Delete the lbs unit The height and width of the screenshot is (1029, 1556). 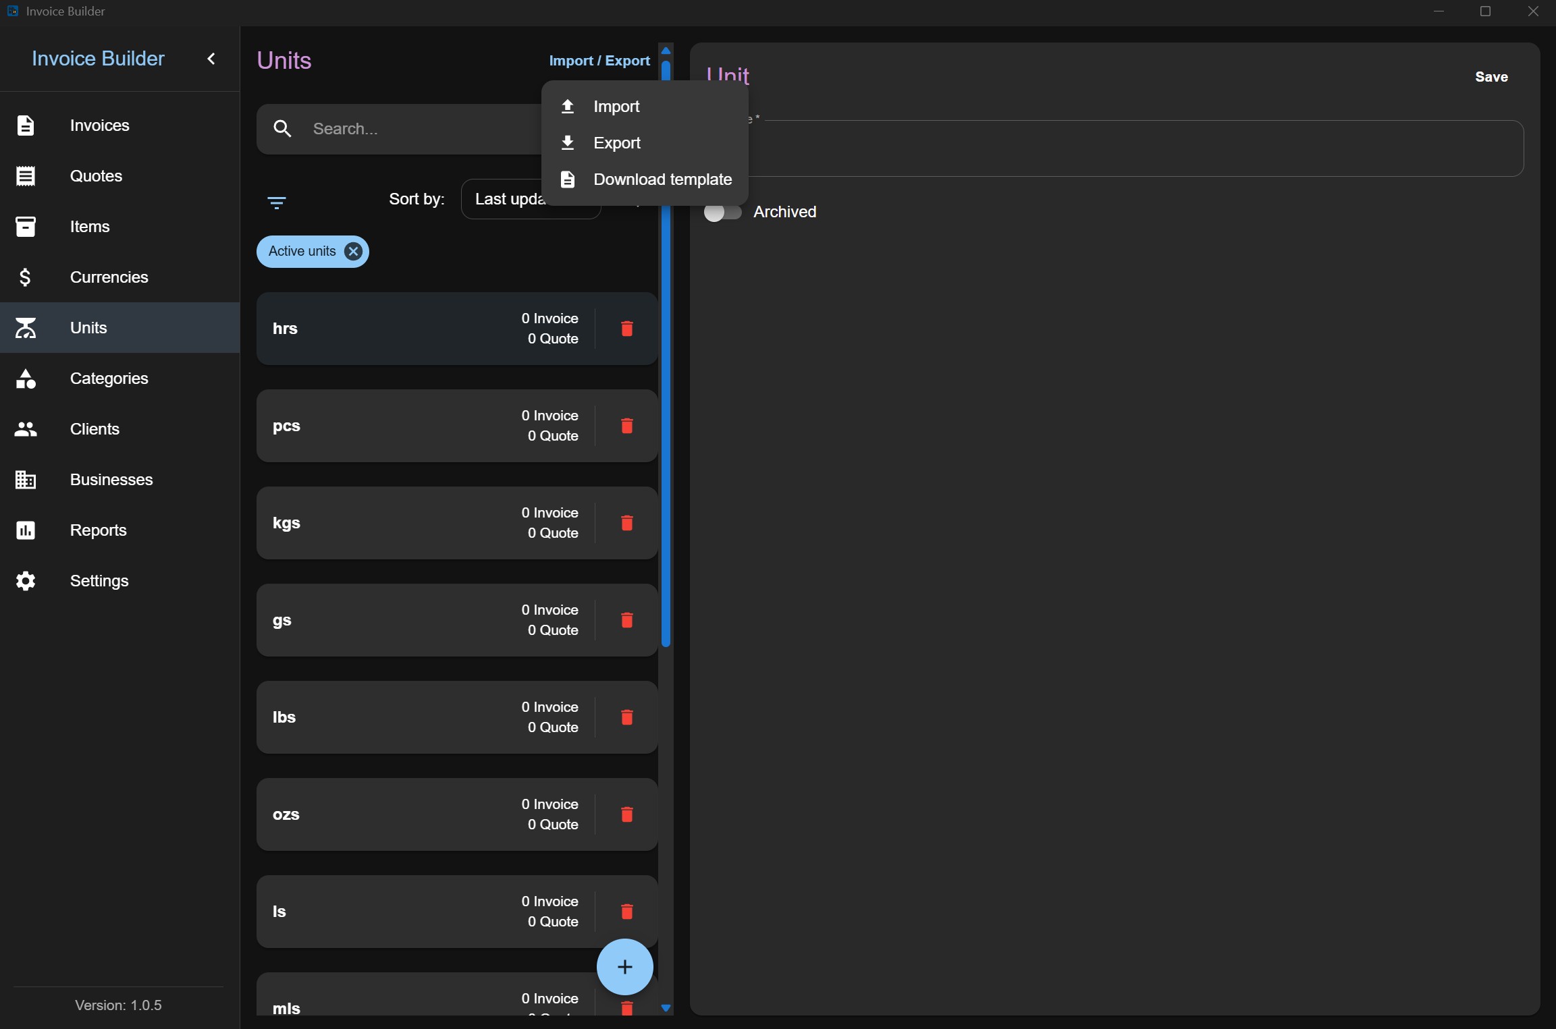click(x=626, y=717)
